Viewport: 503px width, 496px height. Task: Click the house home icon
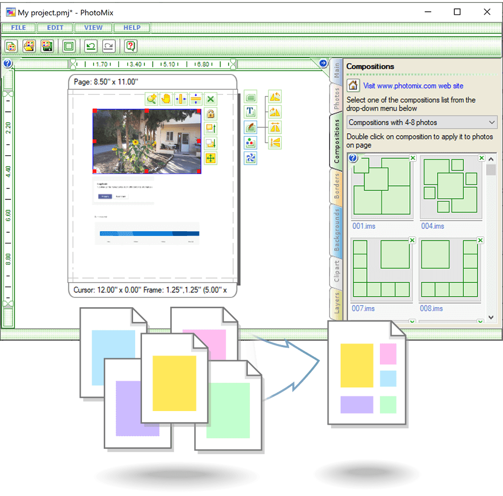tap(353, 85)
